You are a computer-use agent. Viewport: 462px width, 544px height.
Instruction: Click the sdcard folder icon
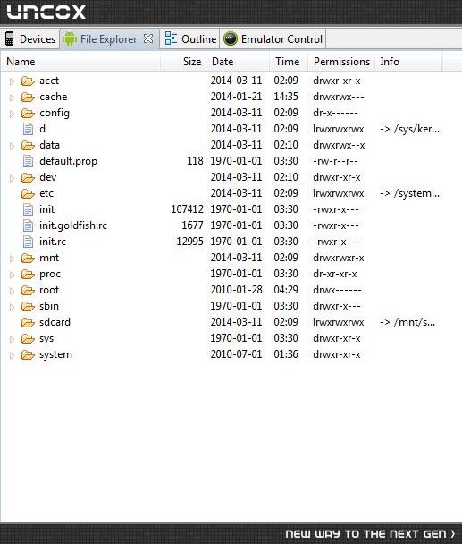[x=28, y=323]
